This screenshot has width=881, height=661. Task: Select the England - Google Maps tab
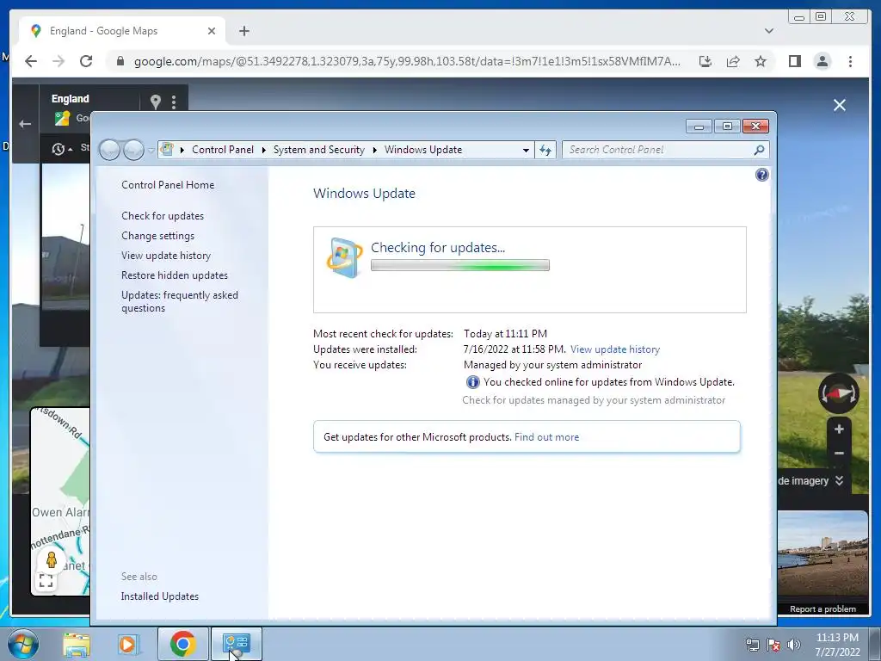coord(122,31)
